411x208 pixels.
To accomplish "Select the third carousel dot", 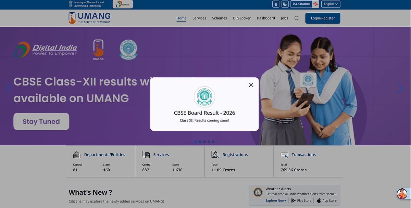I will point(204,142).
